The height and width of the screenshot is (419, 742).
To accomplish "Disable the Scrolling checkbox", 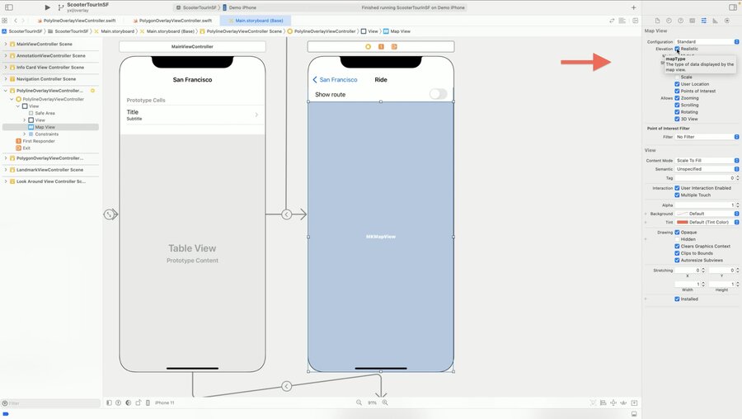I will (677, 105).
